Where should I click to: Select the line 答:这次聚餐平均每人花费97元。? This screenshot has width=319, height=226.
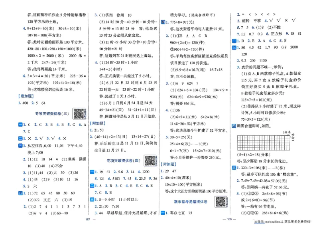click(197, 29)
